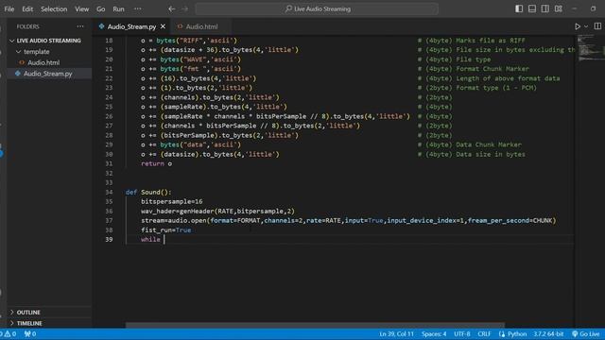This screenshot has width=605, height=340.
Task: Switch to the Audio.html tab
Action: pos(201,26)
